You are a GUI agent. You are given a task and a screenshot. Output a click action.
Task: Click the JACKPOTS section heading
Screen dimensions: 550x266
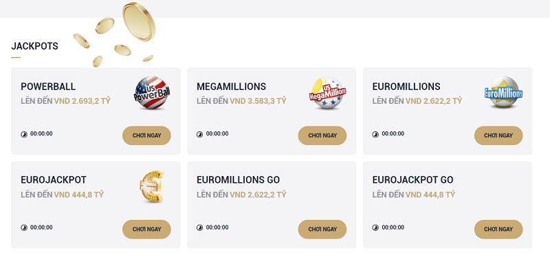click(35, 46)
